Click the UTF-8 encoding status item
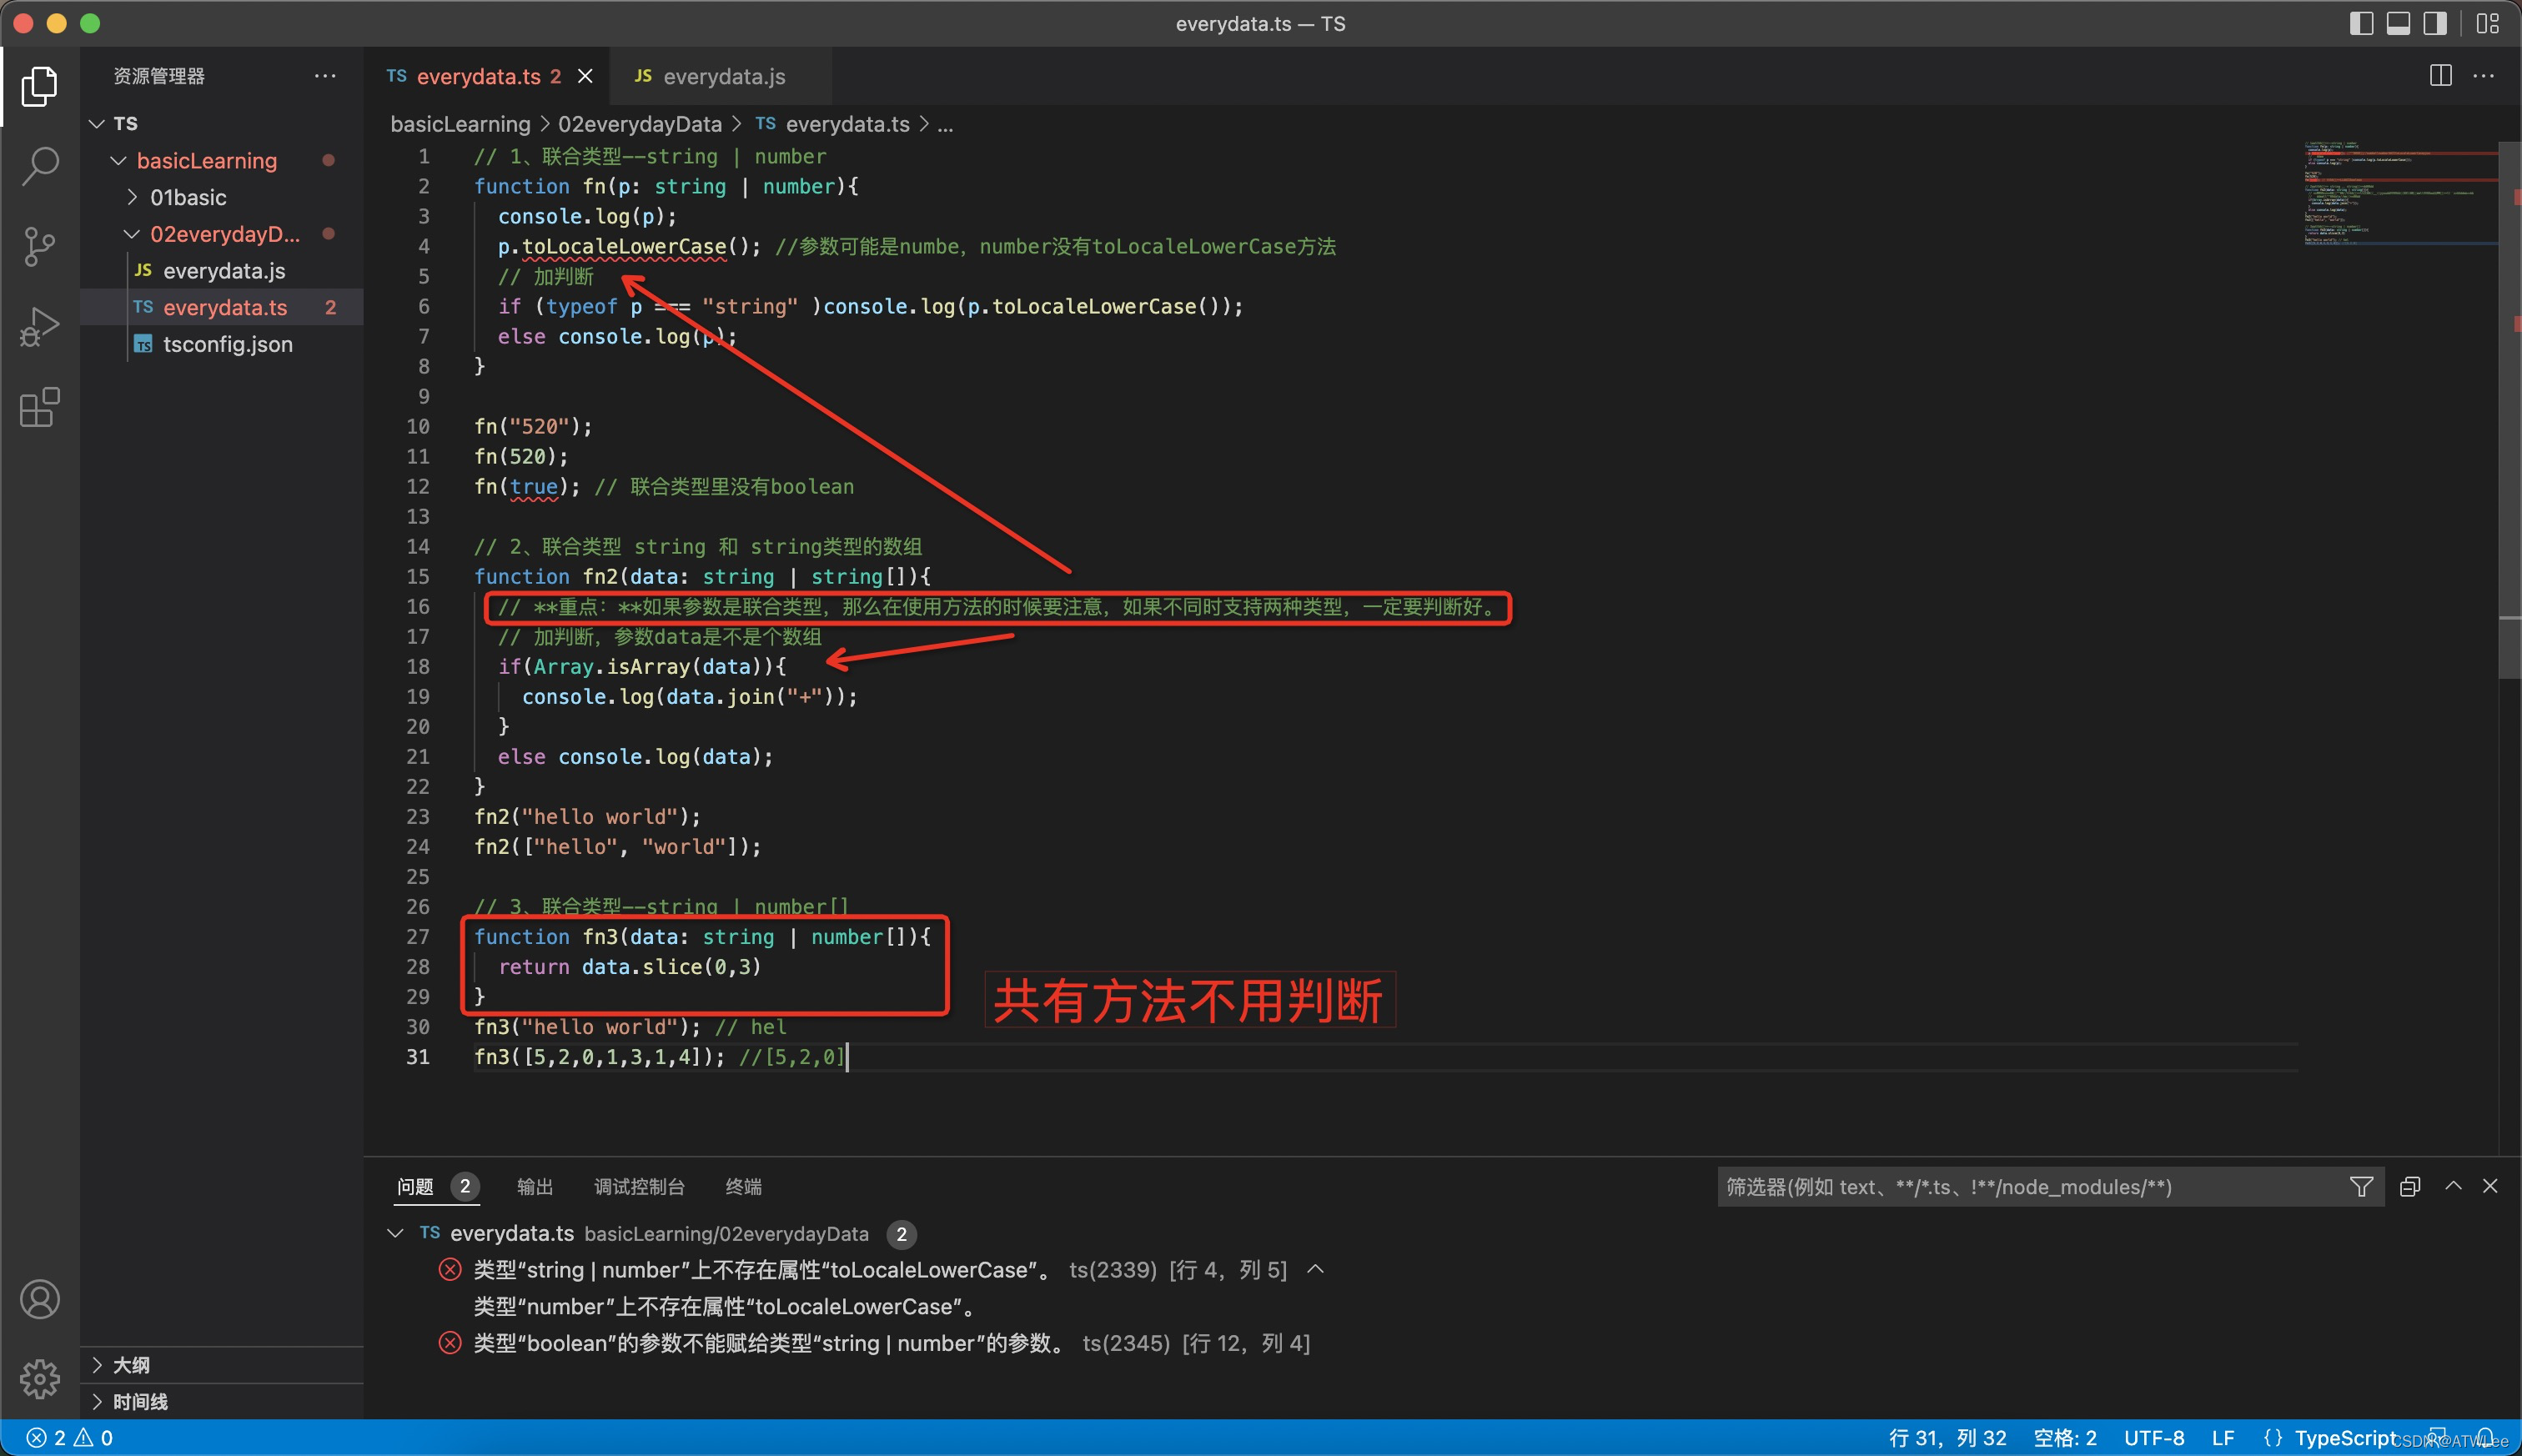This screenshot has width=2522, height=1456. [2154, 1438]
